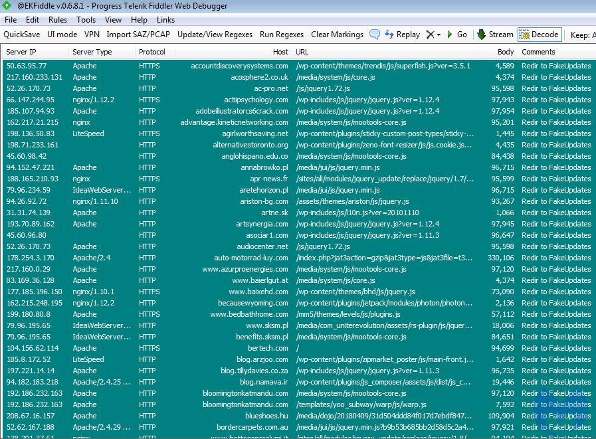Click the Fiddler app icon in title bar
596x439 pixels.
coord(7,6)
